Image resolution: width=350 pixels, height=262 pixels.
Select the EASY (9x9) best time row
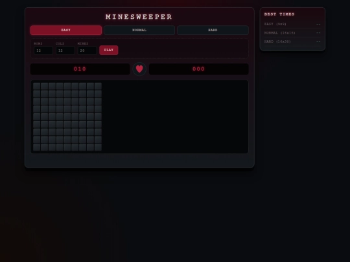pos(292,25)
